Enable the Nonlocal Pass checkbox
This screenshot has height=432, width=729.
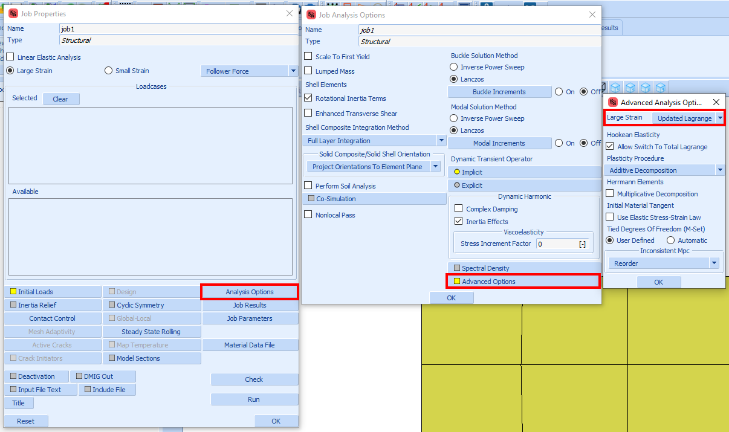pyautogui.click(x=308, y=214)
